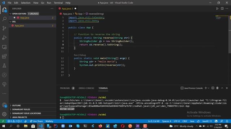Open the Search view in activity bar

pos(4,19)
